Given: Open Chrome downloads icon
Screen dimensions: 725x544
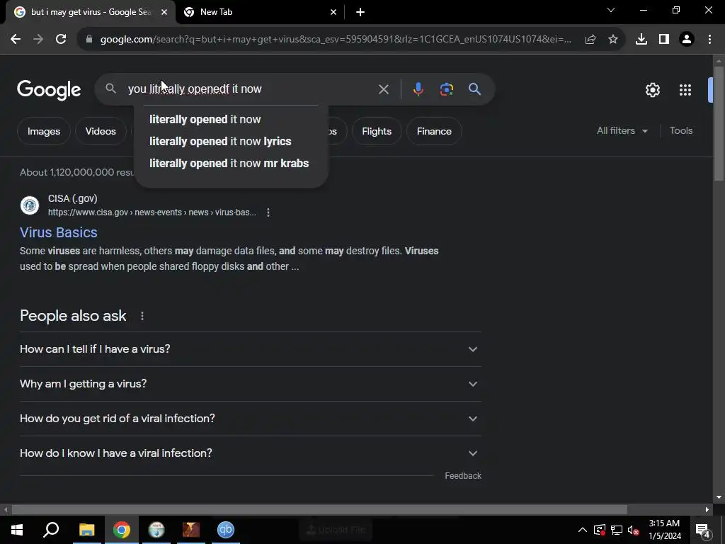Looking at the screenshot, I should 641,40.
